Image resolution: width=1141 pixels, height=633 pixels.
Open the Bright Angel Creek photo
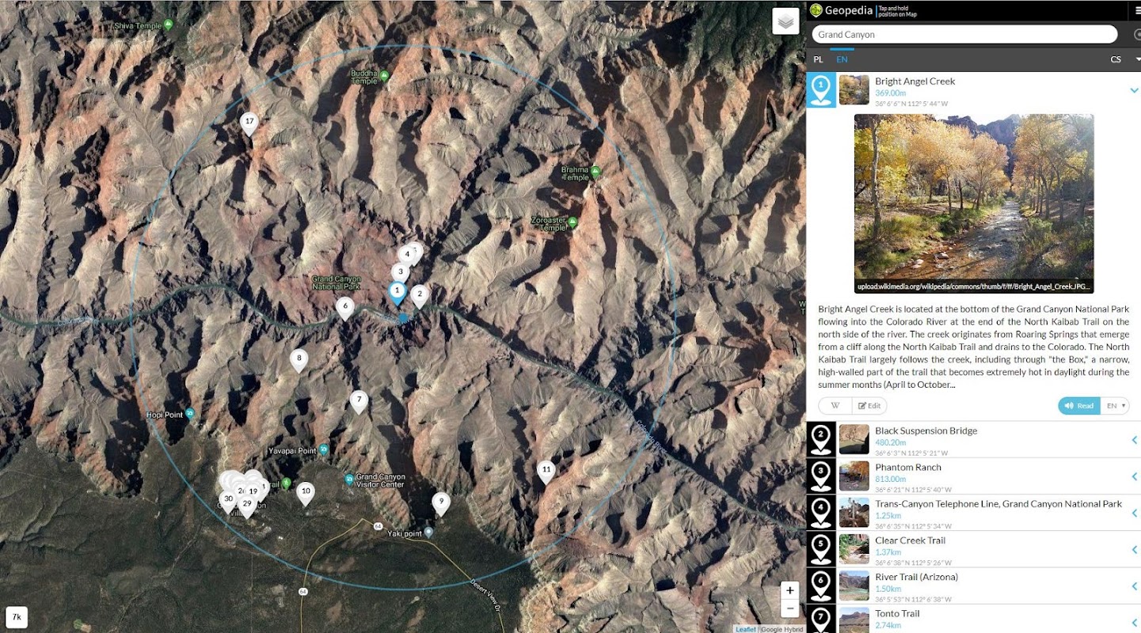974,203
